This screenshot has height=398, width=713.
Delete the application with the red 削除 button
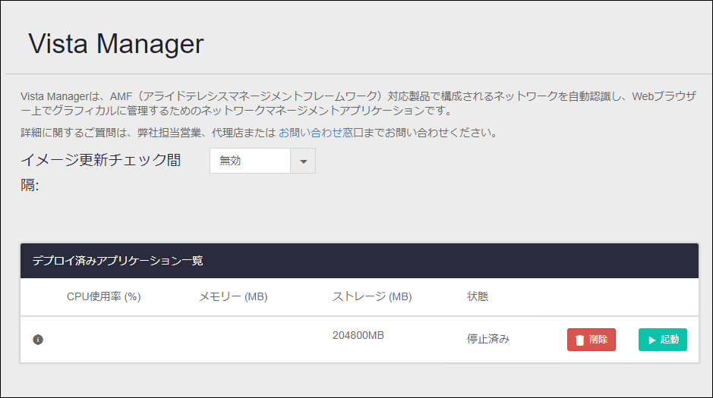[x=592, y=340]
